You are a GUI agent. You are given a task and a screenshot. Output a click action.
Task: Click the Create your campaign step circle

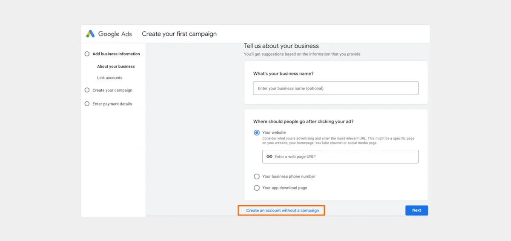tap(87, 90)
